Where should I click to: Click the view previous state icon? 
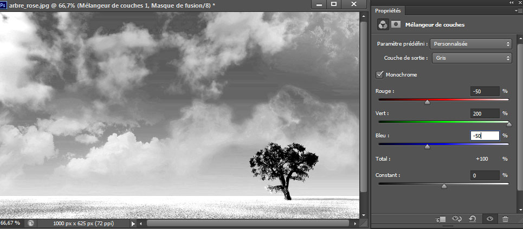click(x=456, y=219)
